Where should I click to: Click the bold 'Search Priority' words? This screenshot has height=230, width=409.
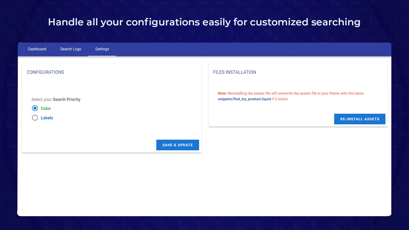66,99
